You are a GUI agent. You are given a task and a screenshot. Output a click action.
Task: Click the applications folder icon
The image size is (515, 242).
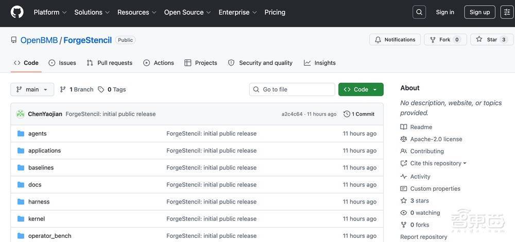coord(21,151)
